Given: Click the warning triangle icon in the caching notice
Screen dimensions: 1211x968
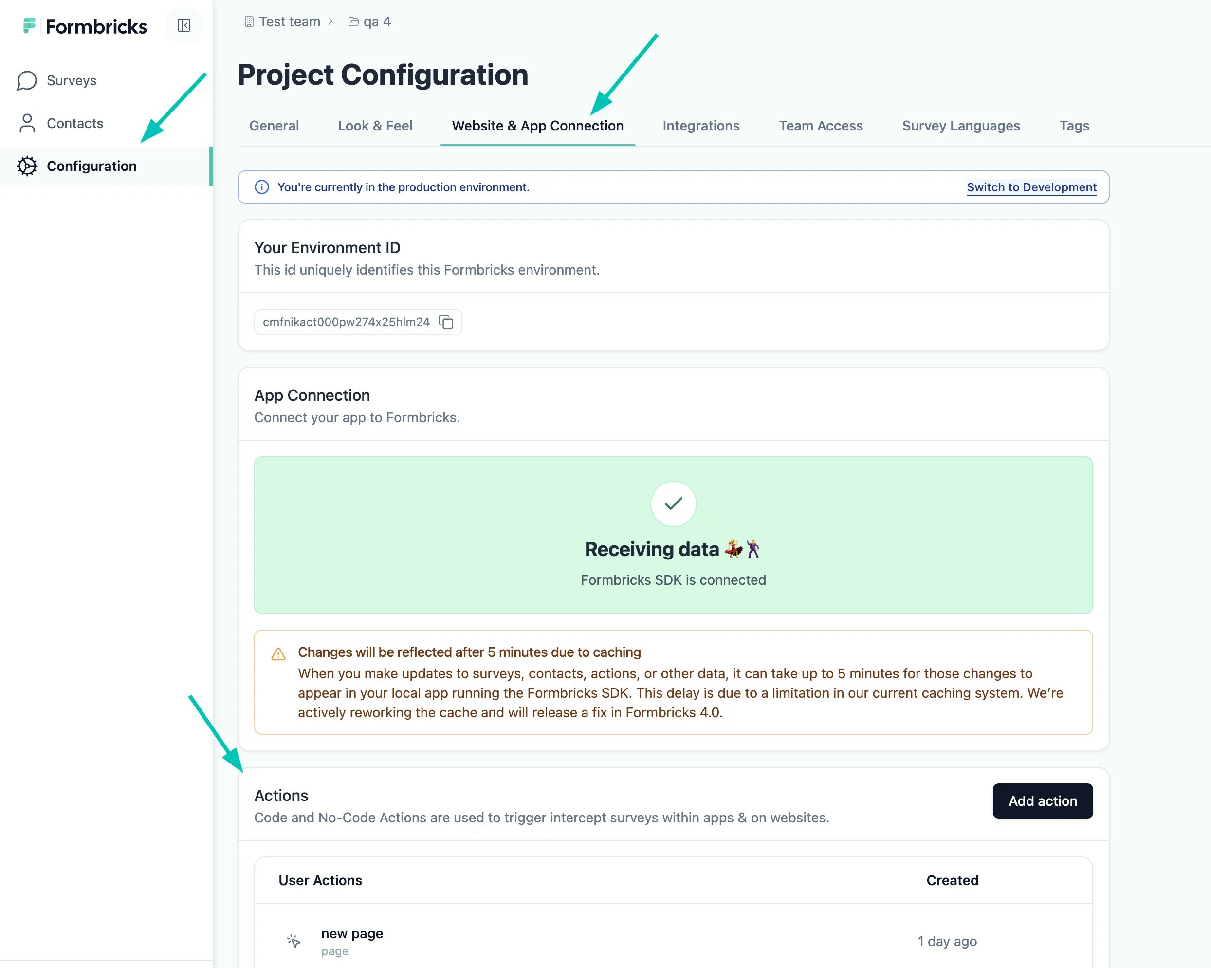Looking at the screenshot, I should coord(278,654).
